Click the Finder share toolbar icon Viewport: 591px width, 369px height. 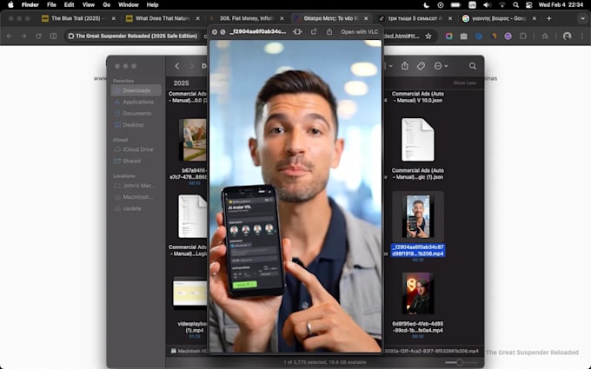(405, 66)
